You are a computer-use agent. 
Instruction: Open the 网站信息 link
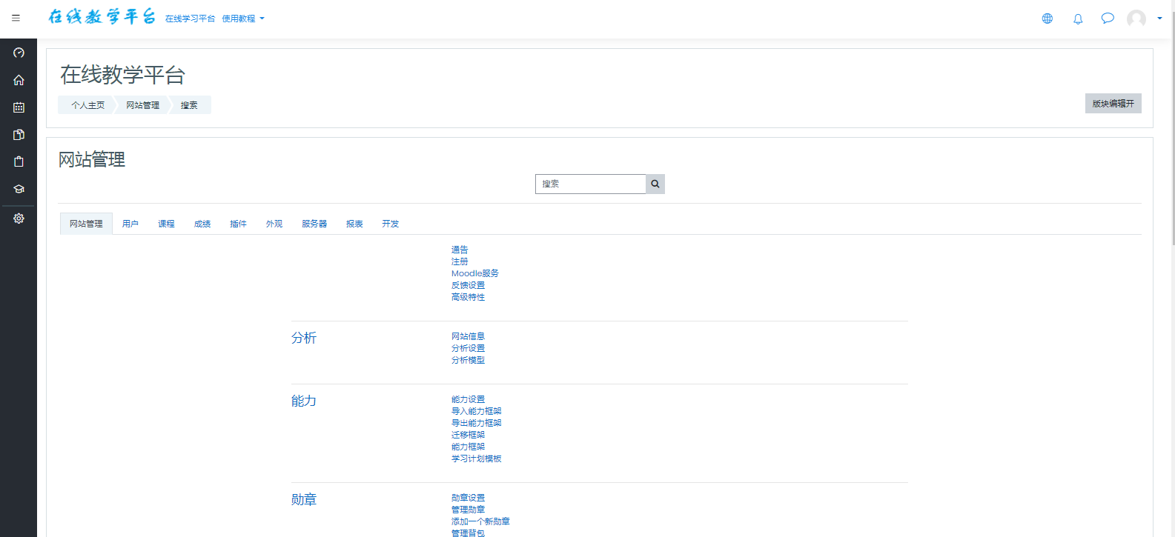click(x=469, y=336)
